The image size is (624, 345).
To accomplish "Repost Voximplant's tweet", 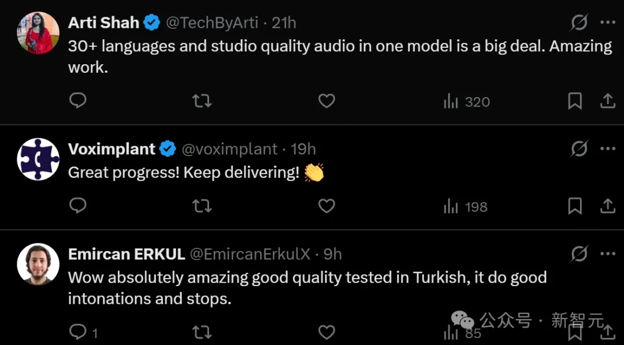I will click(202, 206).
